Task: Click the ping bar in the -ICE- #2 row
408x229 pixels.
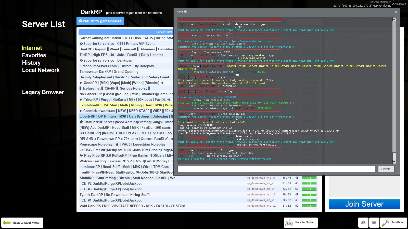Action: (309, 183)
